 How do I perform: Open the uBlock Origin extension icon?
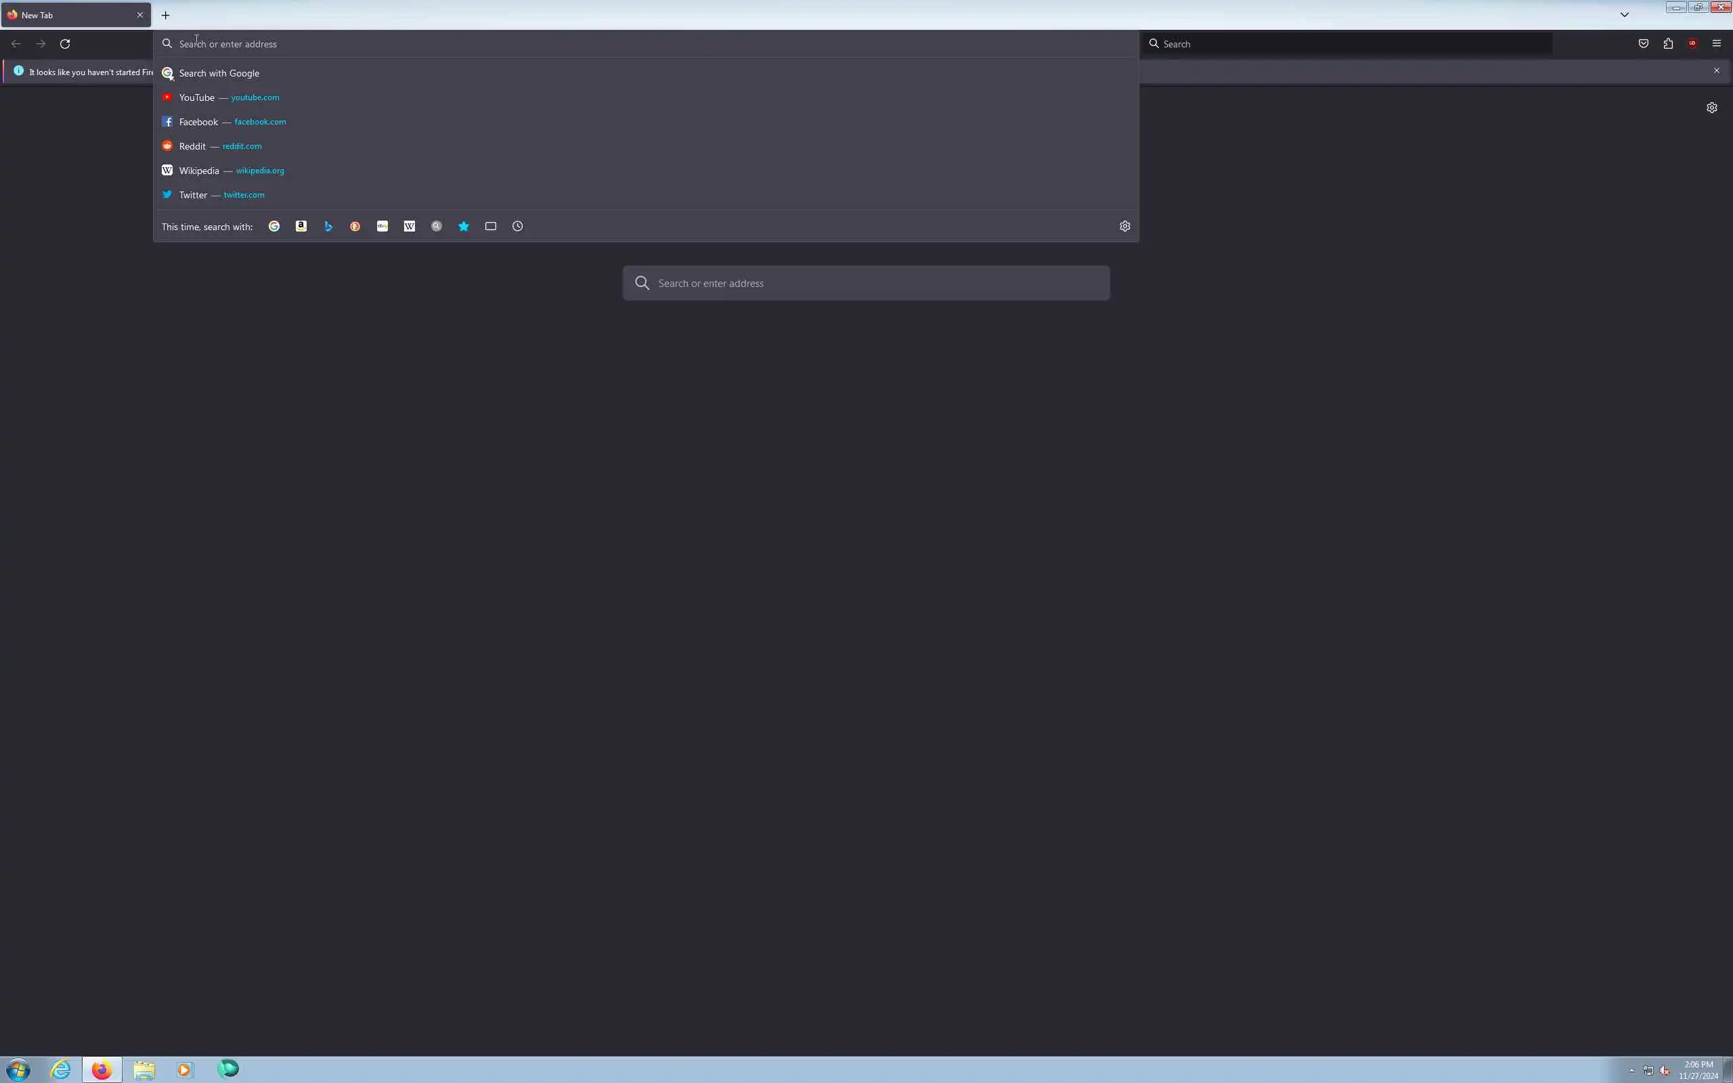pyautogui.click(x=1692, y=44)
